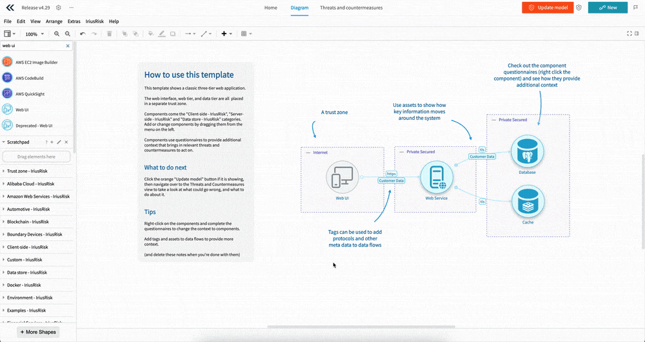This screenshot has width=645, height=342.
Task: Toggle the format panel icon at toolbar right
Action: point(638,33)
